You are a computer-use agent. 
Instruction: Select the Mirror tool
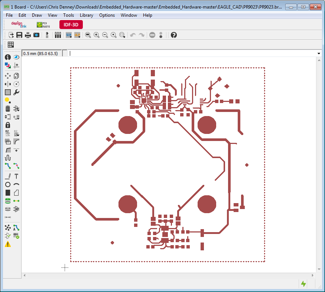pyautogui.click(x=8, y=84)
